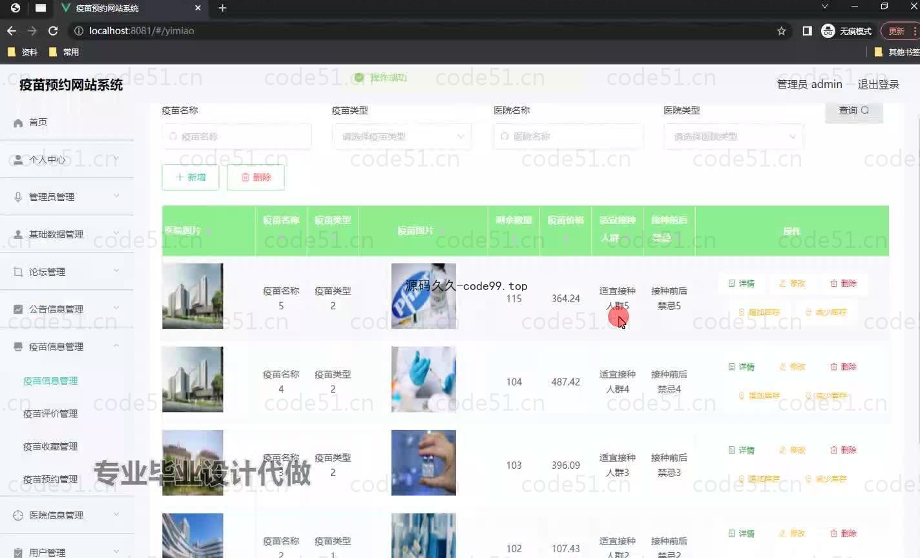The width and height of the screenshot is (920, 558).
Task: Click 修改 for the 396.09 price row
Action: coord(793,450)
